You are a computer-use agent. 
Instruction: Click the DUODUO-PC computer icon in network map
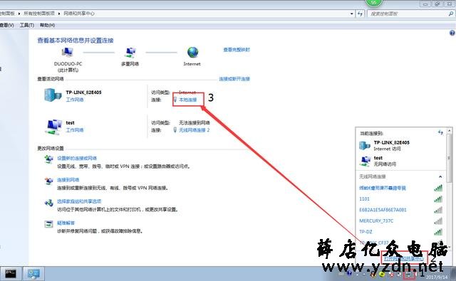(x=68, y=53)
